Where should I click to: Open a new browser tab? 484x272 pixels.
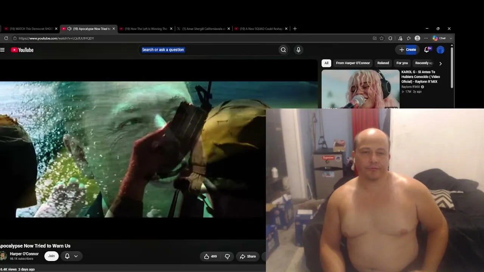295,29
